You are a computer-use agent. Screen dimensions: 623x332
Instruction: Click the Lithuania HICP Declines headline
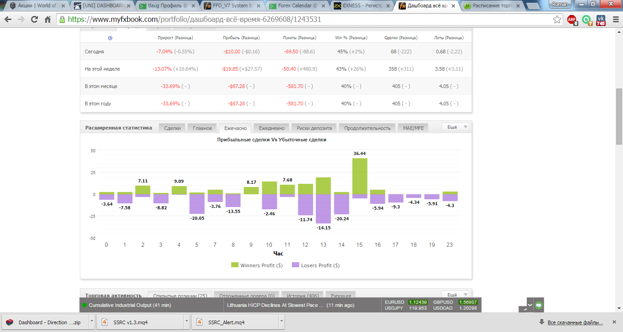pyautogui.click(x=275, y=305)
